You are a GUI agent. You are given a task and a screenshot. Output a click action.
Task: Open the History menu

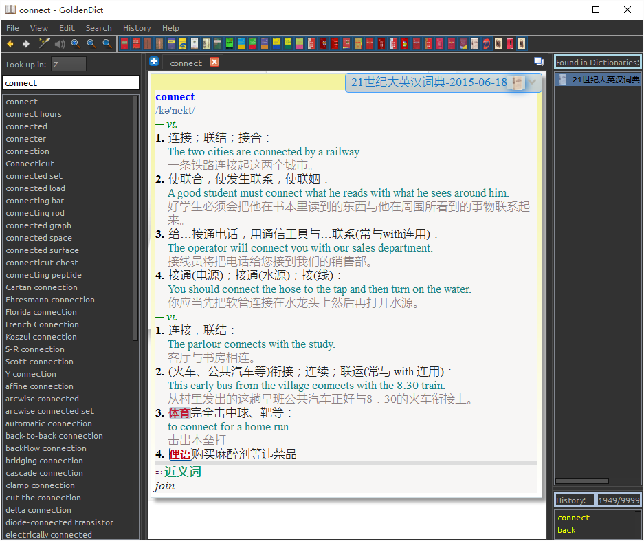[x=137, y=28]
